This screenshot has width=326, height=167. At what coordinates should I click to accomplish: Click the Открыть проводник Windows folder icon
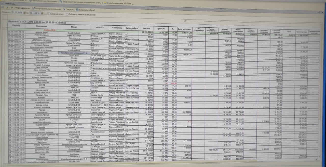(105, 3)
